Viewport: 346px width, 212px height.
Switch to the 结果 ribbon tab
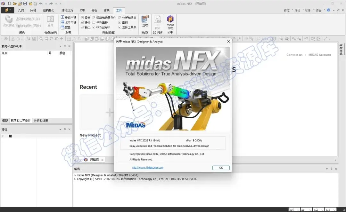107,10
